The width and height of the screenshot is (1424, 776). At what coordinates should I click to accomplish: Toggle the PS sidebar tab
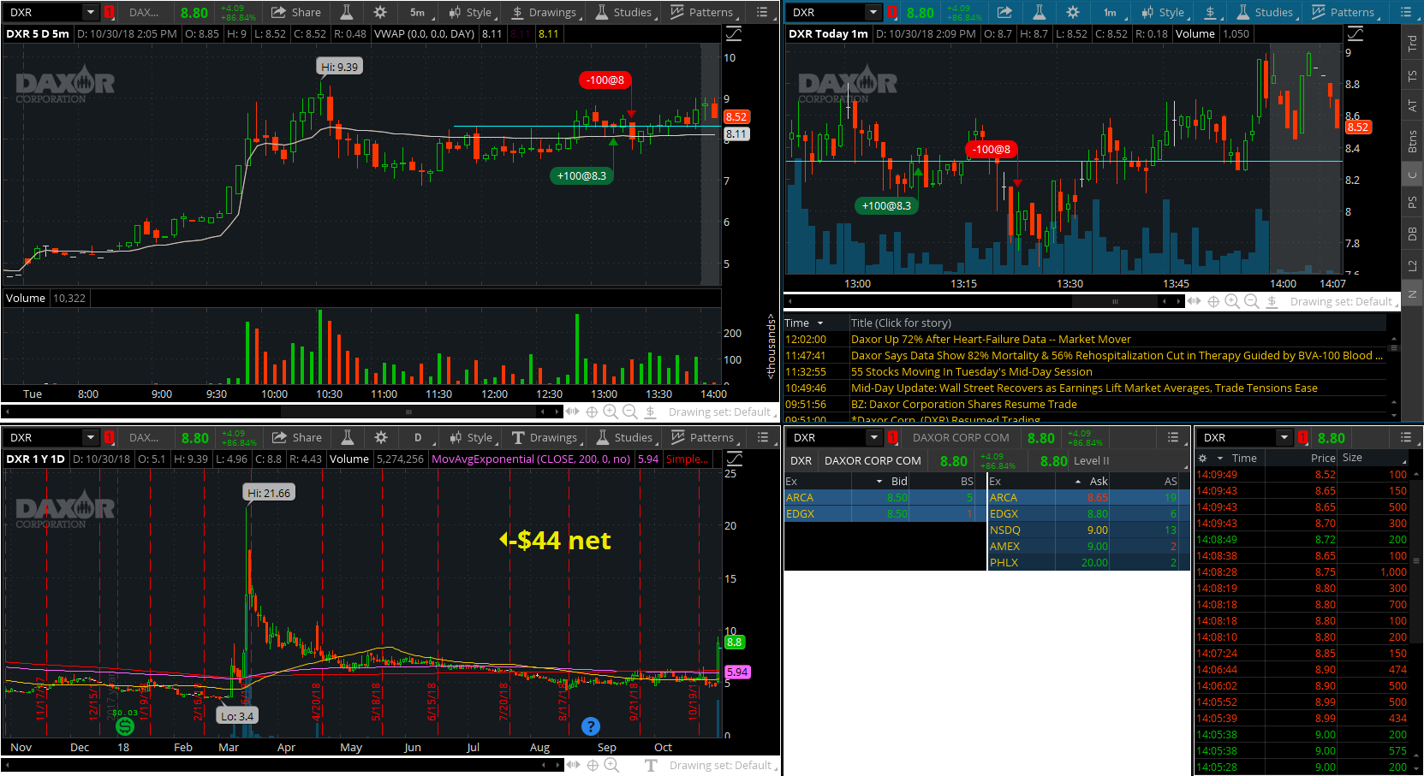click(x=1412, y=203)
